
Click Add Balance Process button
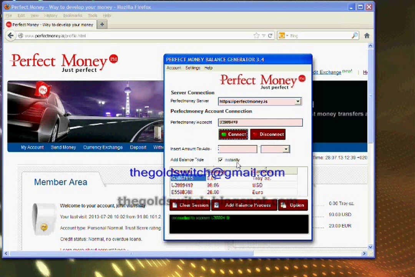tap(244, 205)
